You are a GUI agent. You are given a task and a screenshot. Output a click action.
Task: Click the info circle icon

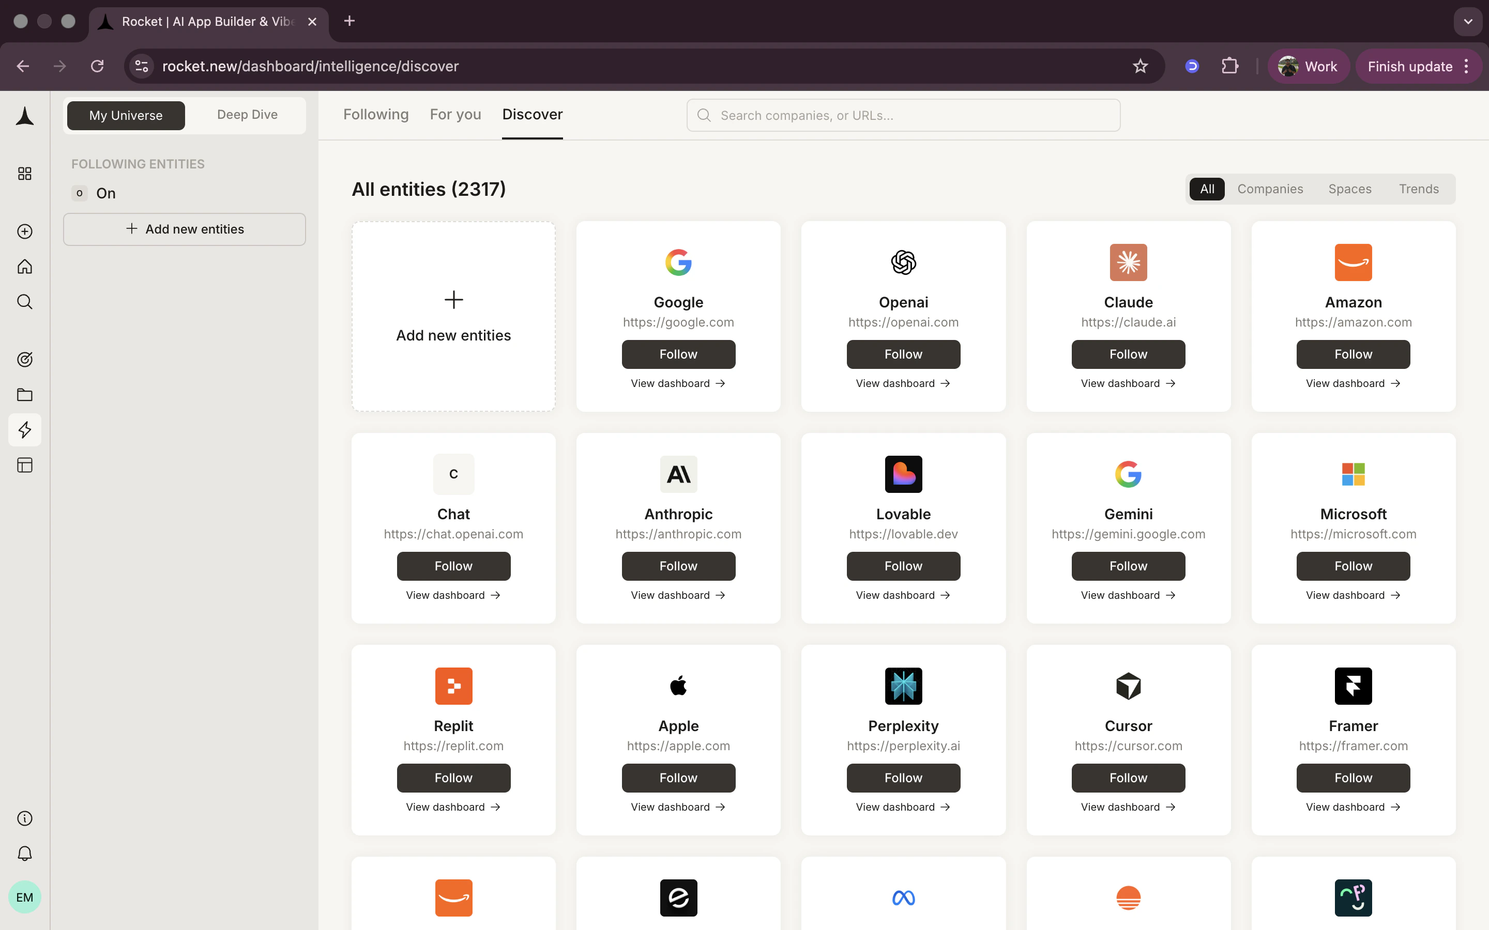pos(25,818)
